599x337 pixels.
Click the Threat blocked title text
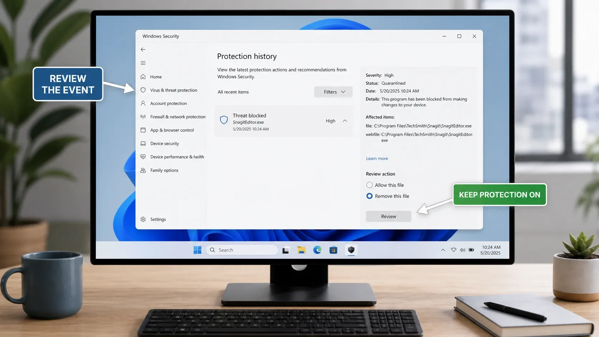coord(249,115)
